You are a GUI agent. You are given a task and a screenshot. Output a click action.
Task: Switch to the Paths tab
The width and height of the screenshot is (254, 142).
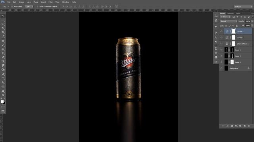point(238,13)
